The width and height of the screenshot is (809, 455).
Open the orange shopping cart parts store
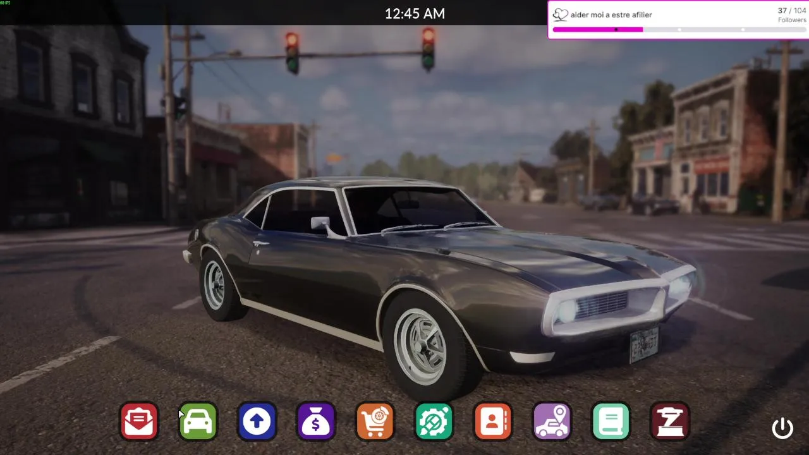pos(375,422)
